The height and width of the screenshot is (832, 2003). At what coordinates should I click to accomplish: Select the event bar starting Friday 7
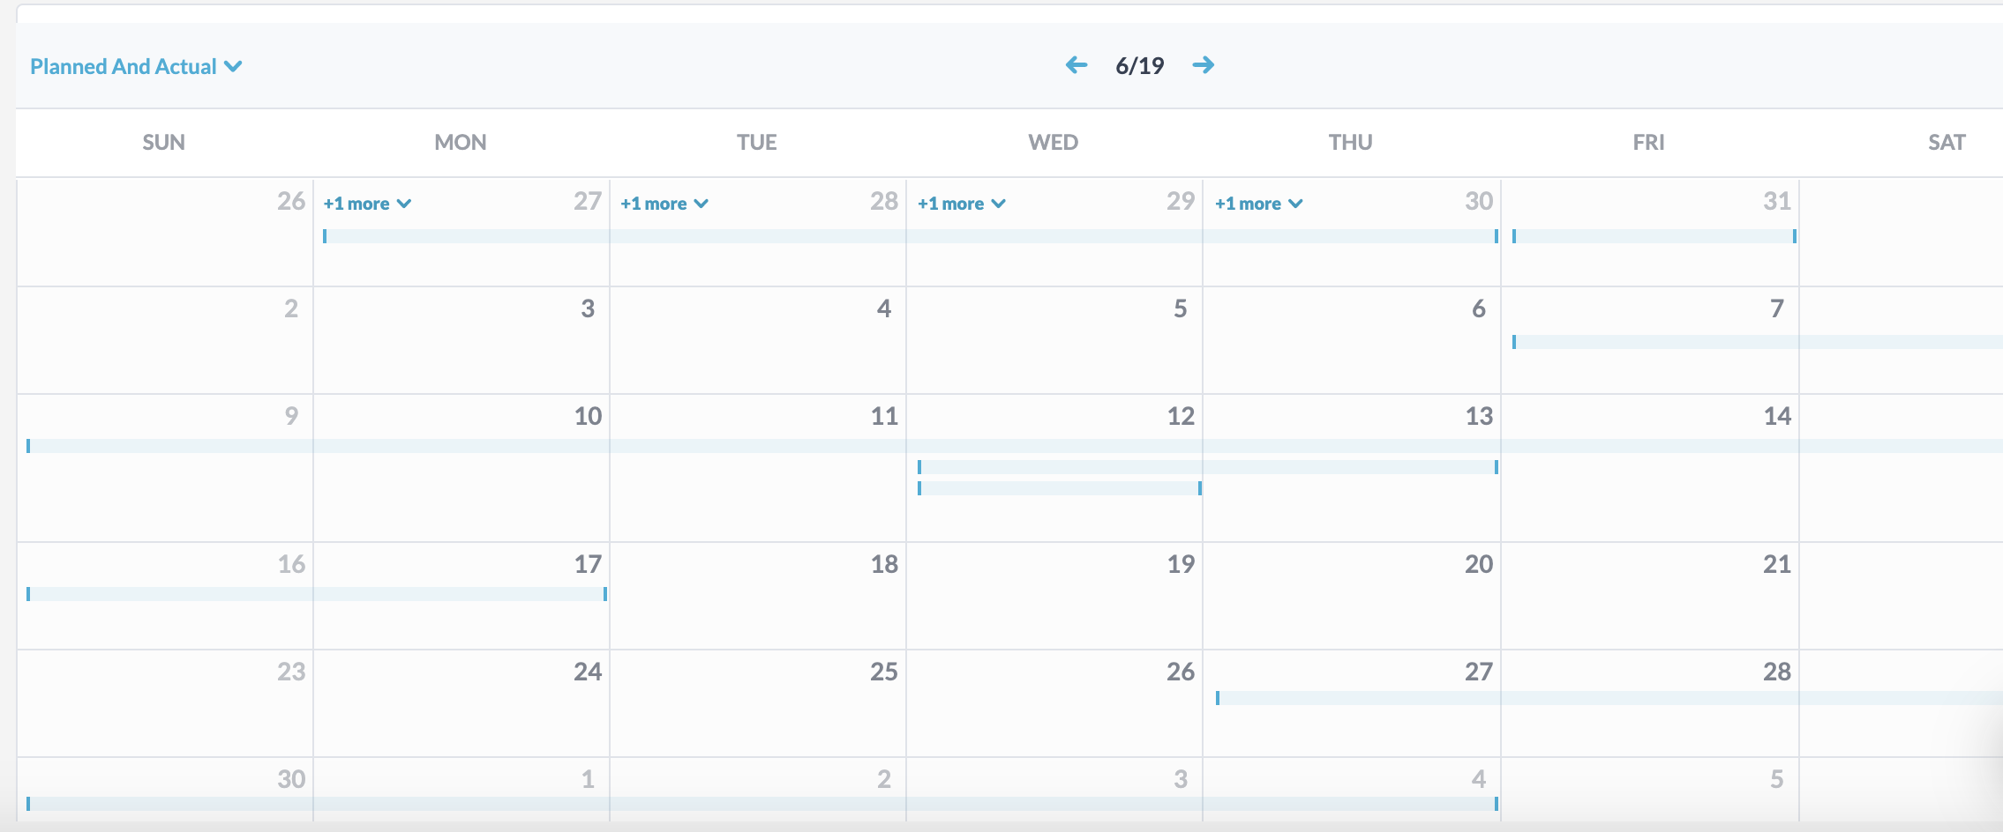click(x=1758, y=342)
